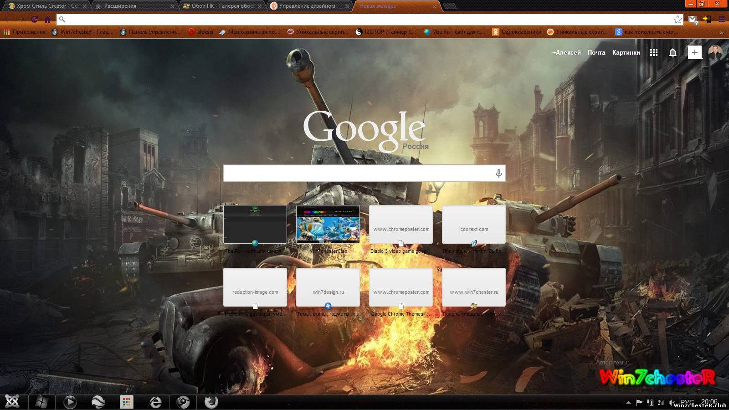The width and height of the screenshot is (729, 410).
Task: Switch to Обои ПК - Галерея tab
Action: pos(222,6)
